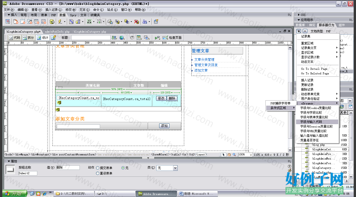
Task: Choose 字段与输入代码 menu item
Action: (x=317, y=122)
